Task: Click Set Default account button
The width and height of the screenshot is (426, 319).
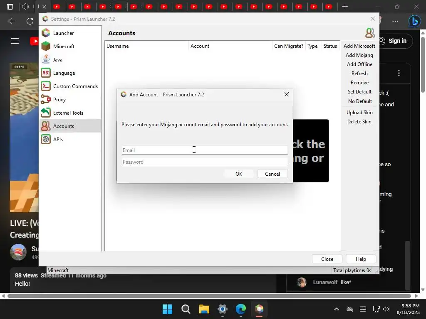Action: [x=359, y=92]
